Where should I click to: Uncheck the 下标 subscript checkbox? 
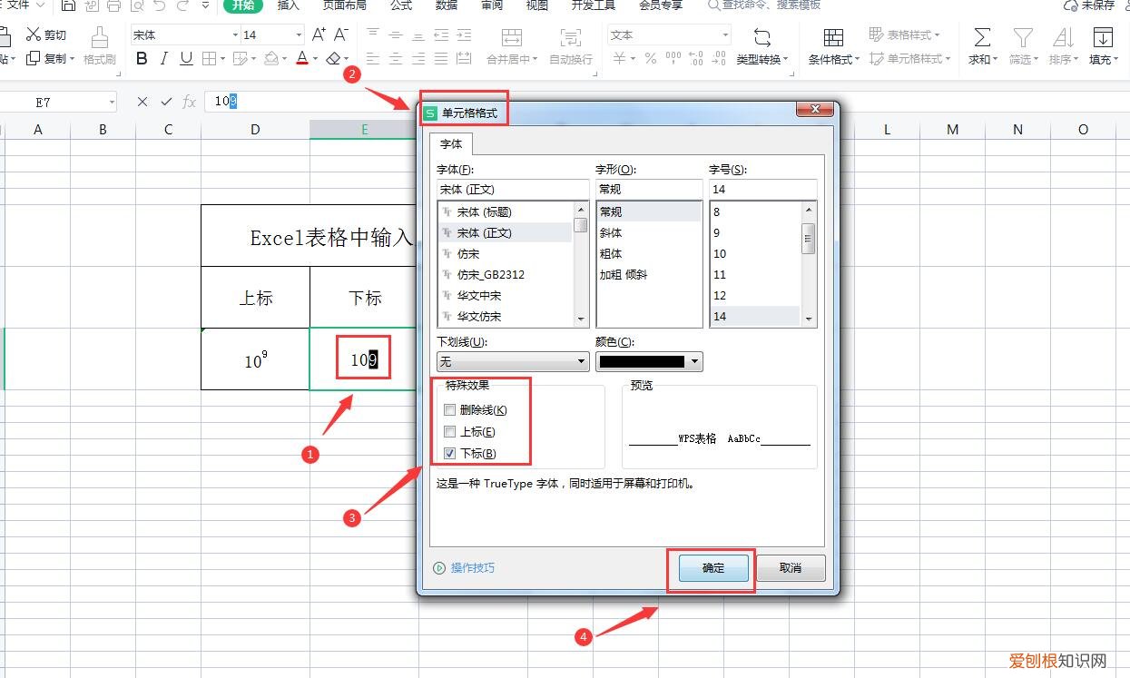[x=450, y=453]
